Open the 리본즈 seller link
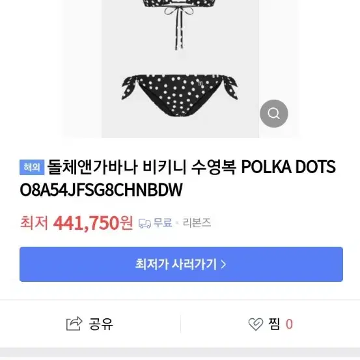The height and width of the screenshot is (360, 360). point(197,223)
